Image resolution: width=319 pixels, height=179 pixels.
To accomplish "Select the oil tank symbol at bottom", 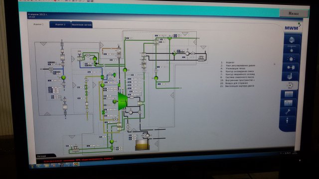I will (x=143, y=145).
